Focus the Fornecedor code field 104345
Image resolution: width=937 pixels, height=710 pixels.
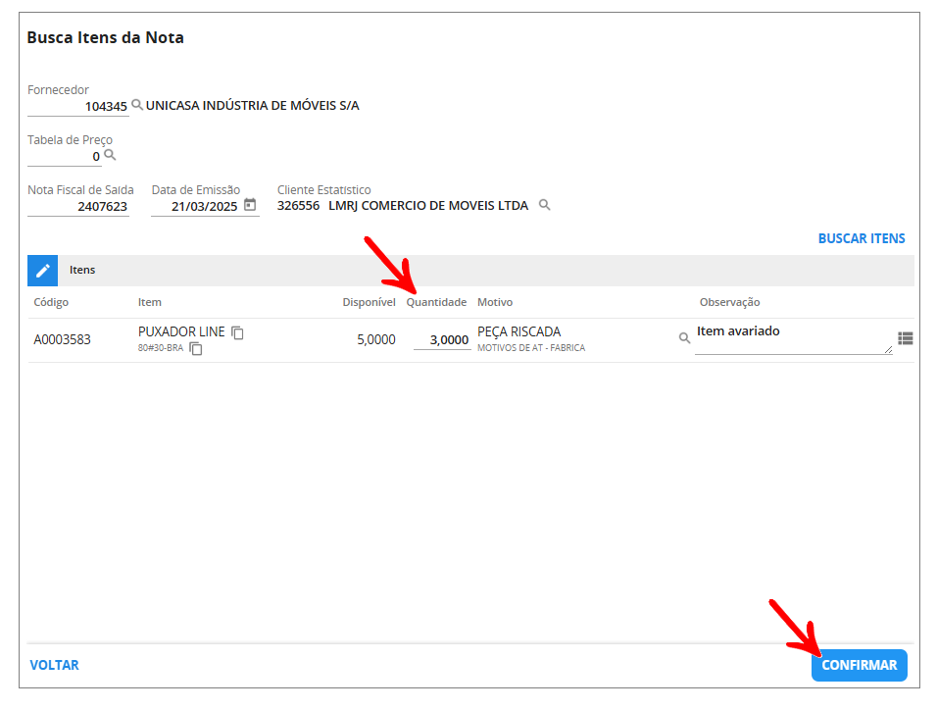pyautogui.click(x=78, y=107)
